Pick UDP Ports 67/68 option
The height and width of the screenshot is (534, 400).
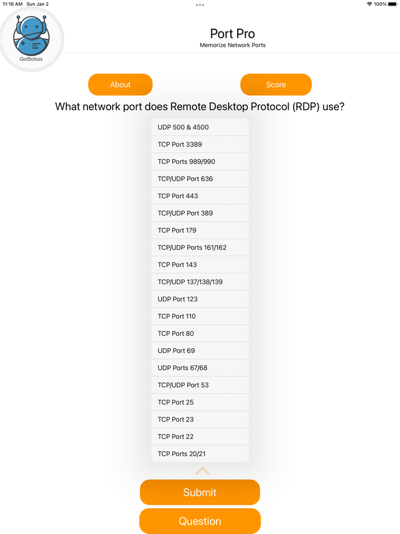[200, 368]
